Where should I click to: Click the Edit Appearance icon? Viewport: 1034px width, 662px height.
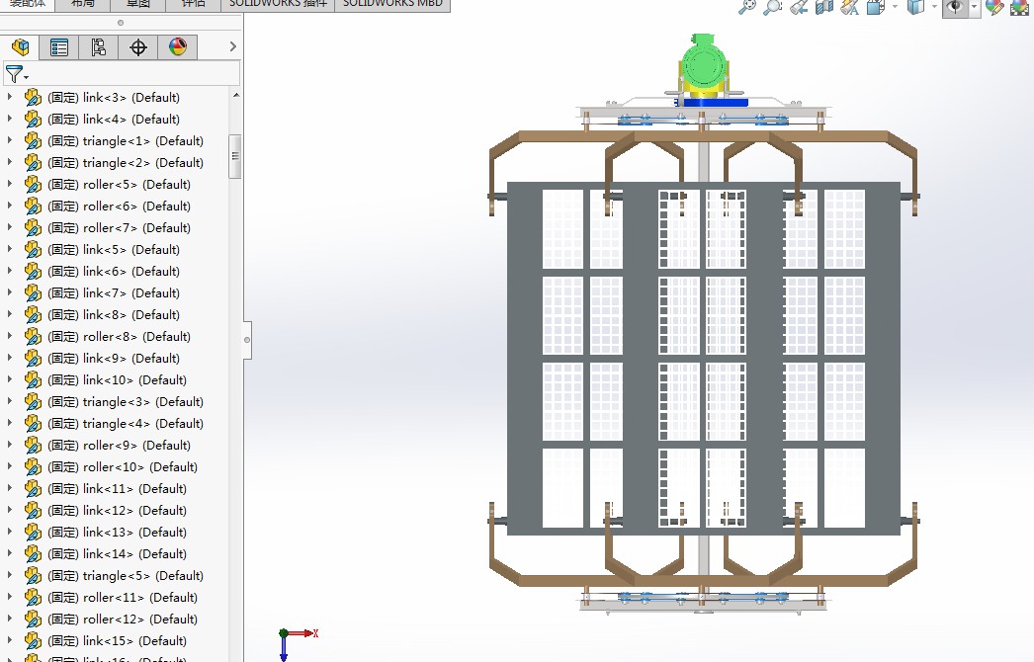point(994,7)
